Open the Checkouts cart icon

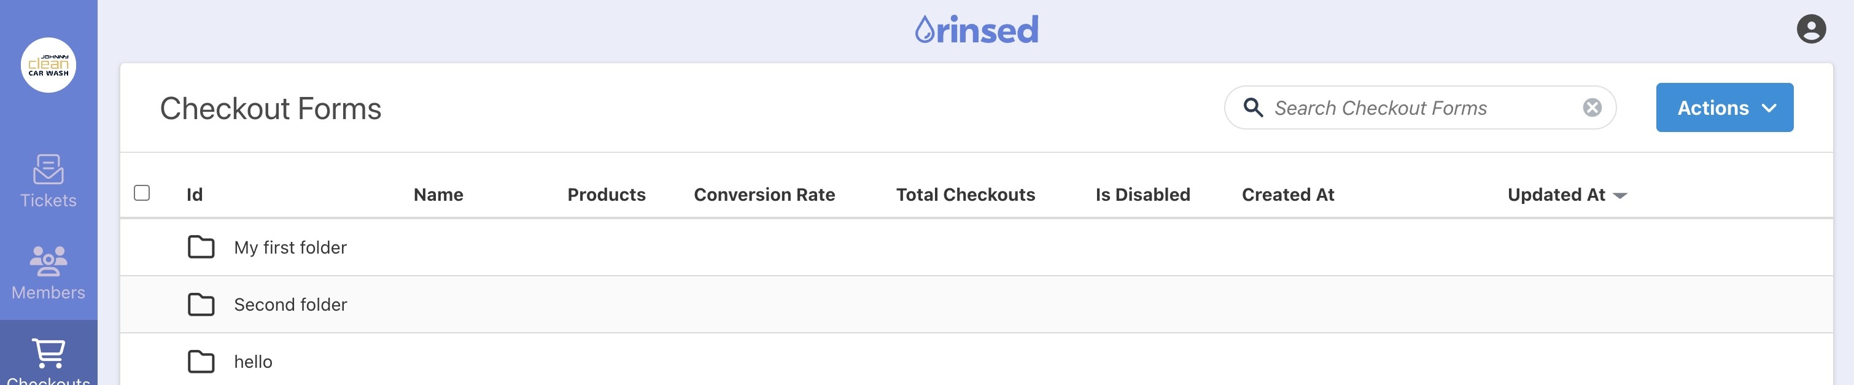[48, 352]
